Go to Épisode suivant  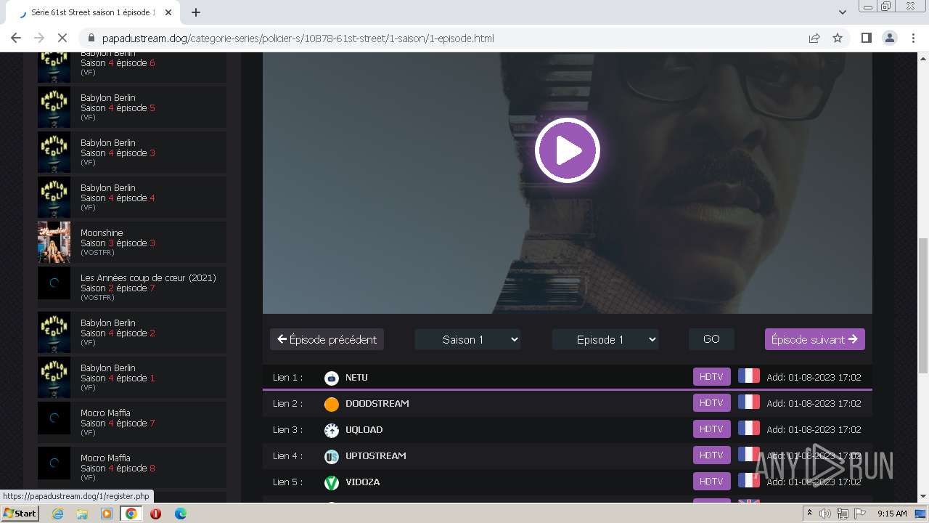coord(814,339)
